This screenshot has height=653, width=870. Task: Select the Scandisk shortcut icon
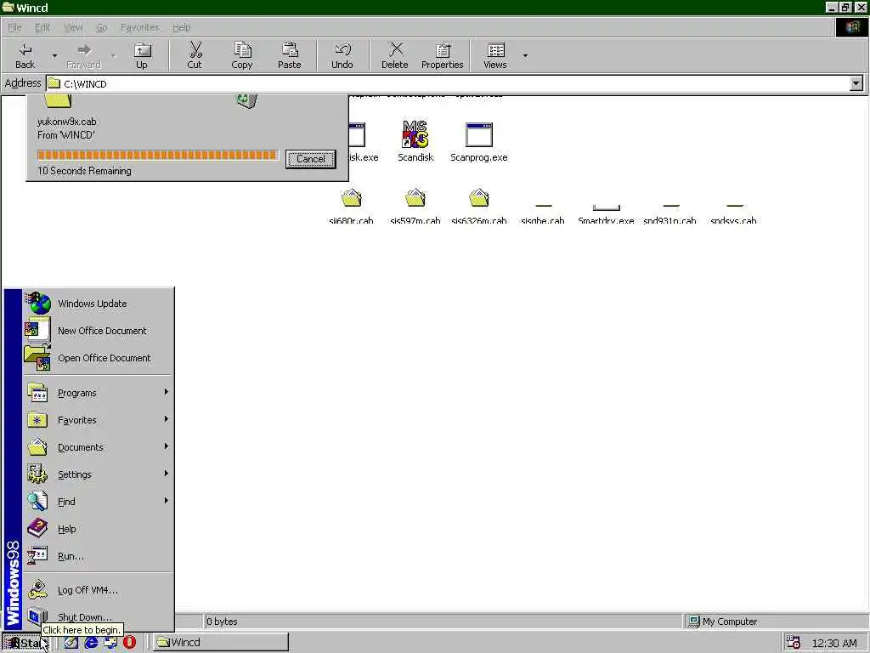[x=415, y=135]
